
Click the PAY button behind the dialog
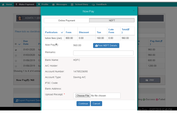click(x=150, y=80)
